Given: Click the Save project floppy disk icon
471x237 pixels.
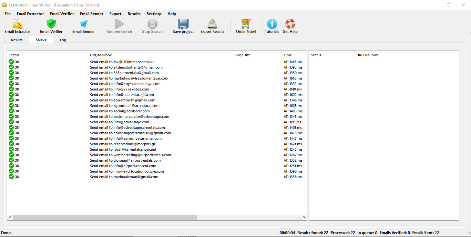Looking at the screenshot, I should 183,24.
